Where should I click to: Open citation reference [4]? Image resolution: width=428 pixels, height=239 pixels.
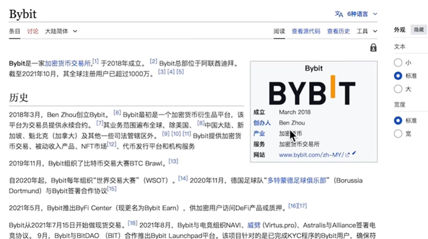(x=171, y=72)
